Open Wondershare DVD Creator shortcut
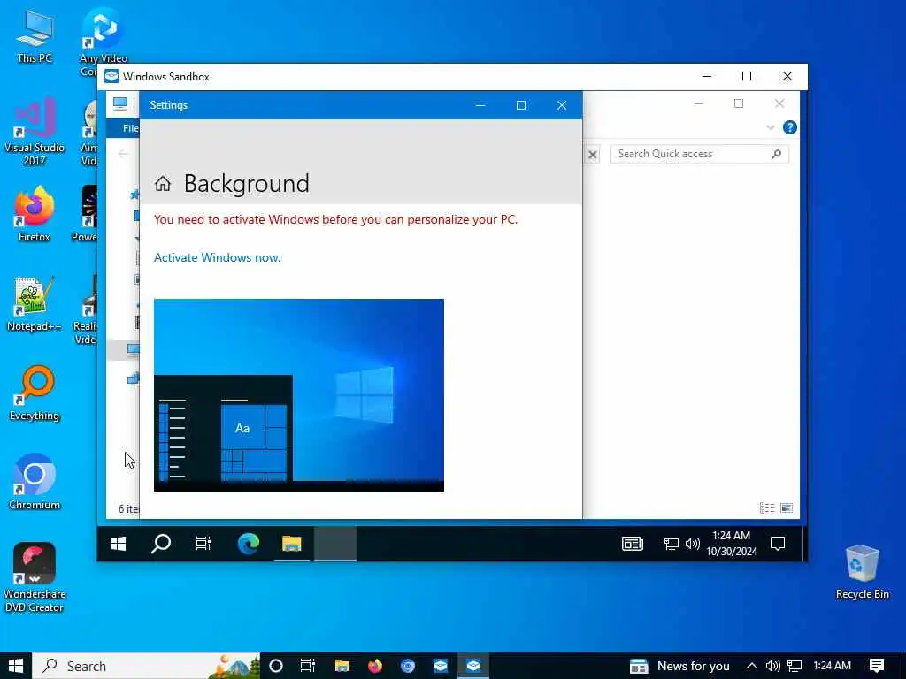 35,576
